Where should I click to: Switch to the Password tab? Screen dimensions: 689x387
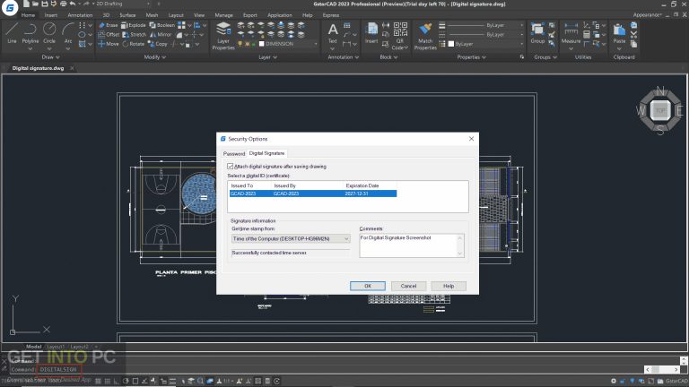233,154
